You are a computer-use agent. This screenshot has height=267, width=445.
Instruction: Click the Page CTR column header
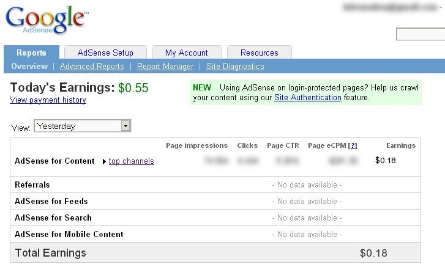coord(283,145)
